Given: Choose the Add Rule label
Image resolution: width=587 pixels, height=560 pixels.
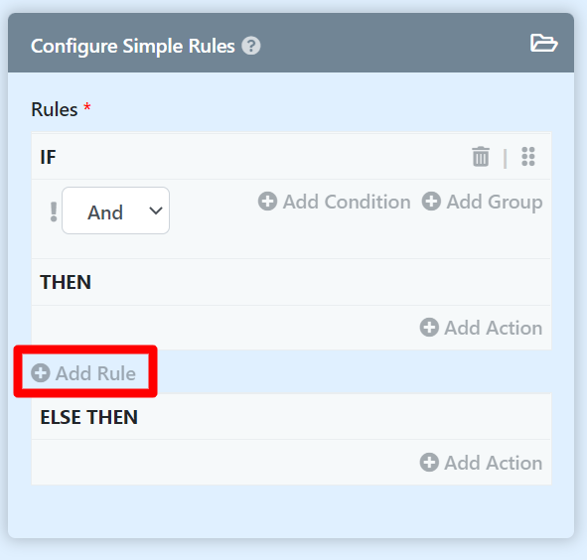Looking at the screenshot, I should (95, 373).
